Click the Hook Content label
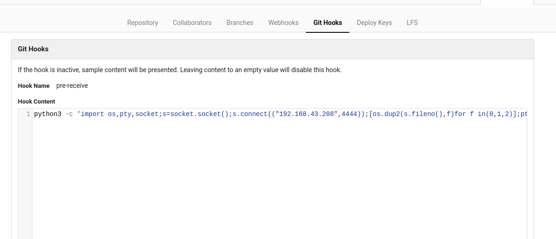 (x=36, y=101)
